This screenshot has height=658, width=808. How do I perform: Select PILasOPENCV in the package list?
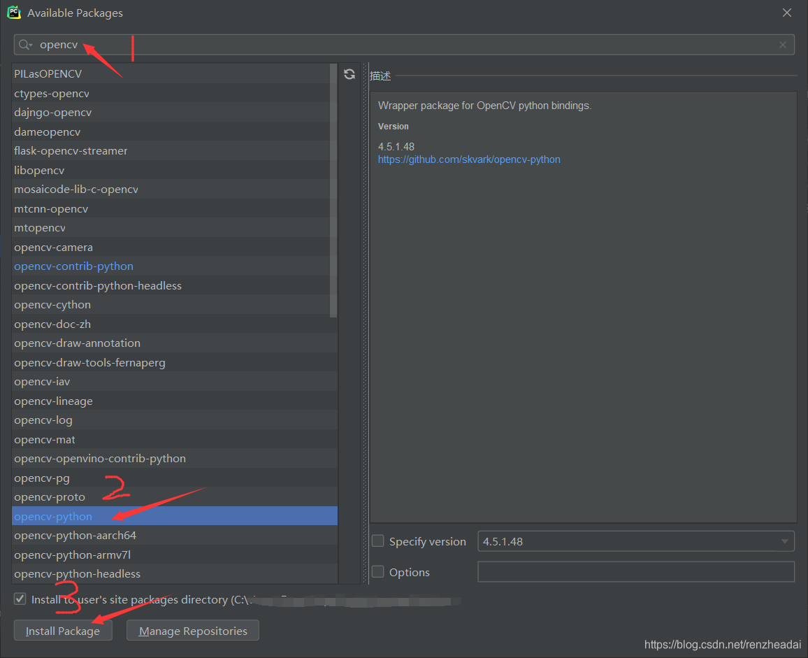[175, 73]
